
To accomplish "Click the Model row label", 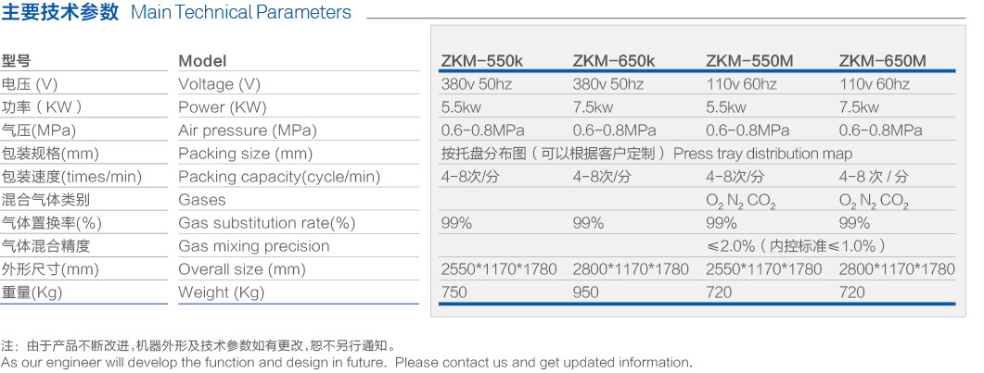I will [202, 61].
